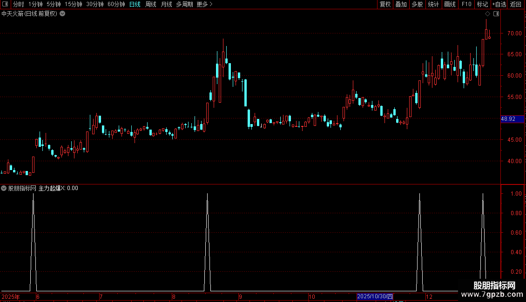Click the 叠加 overlay button
The height and width of the screenshot is (302, 526).
(401, 4)
